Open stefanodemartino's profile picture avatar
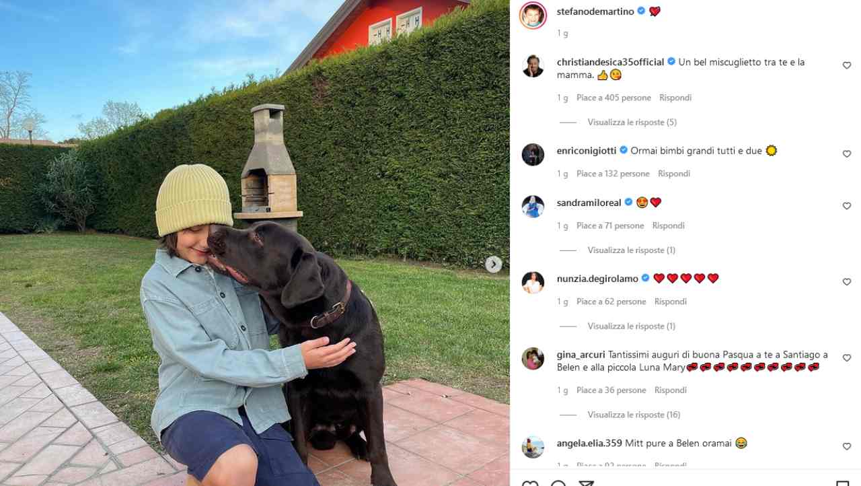This screenshot has width=861, height=486. [x=533, y=15]
